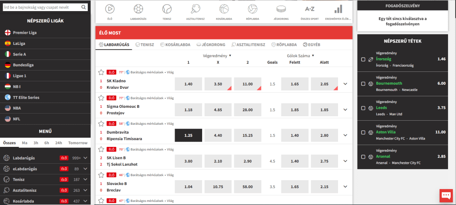This screenshot has height=205, width=456.
Task: Click the search magnifier icon
Action: (x=83, y=7)
